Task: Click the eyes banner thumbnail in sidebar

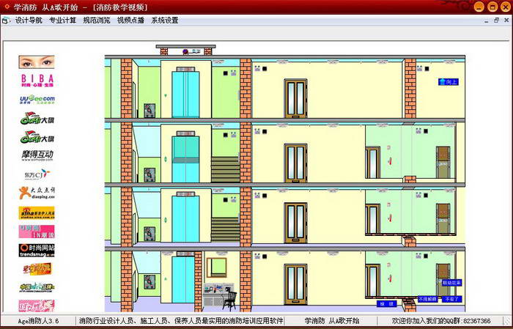Action: click(37, 62)
